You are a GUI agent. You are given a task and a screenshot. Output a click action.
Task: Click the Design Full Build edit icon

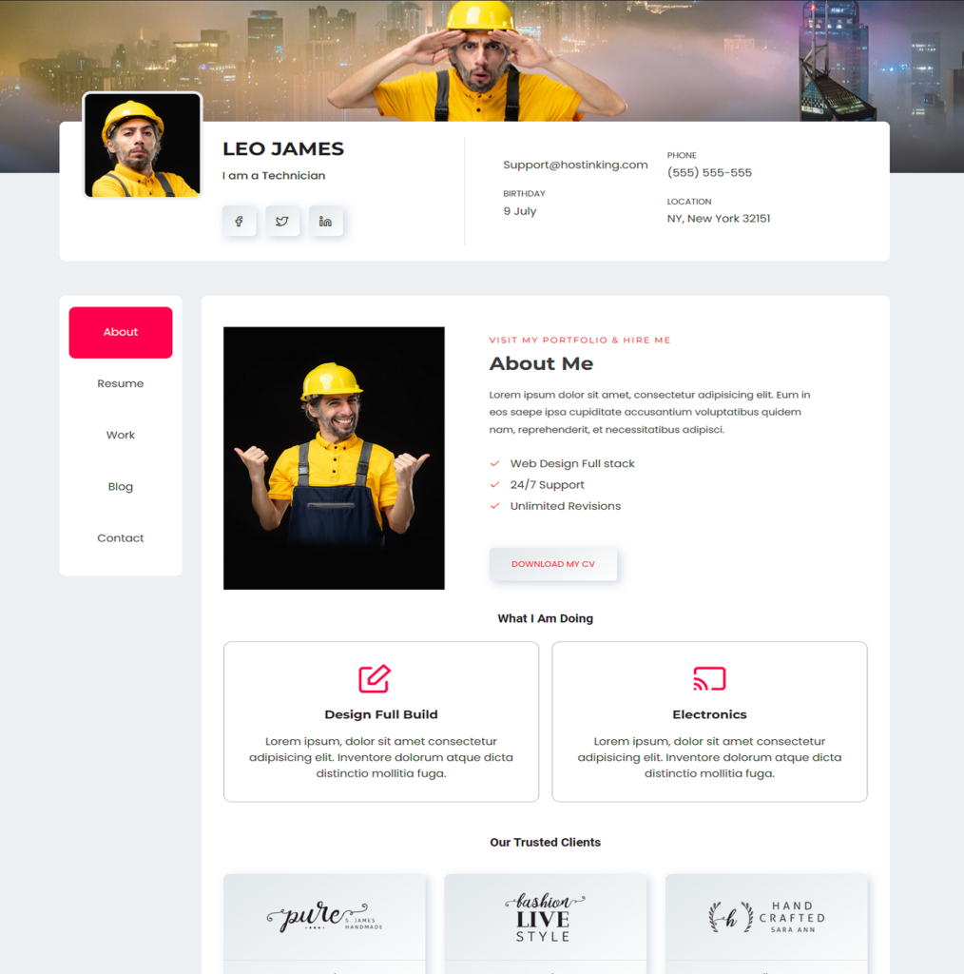pyautogui.click(x=375, y=678)
